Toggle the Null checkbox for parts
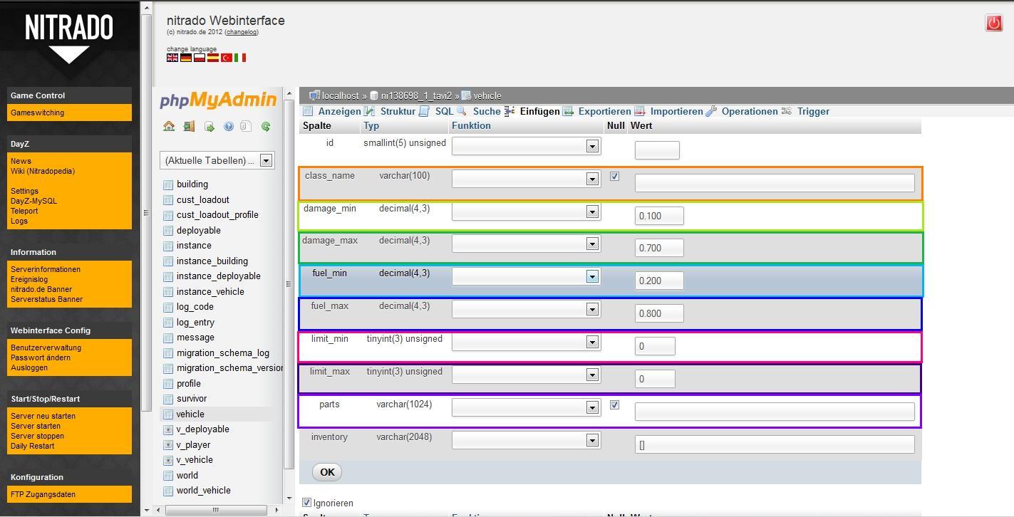The height and width of the screenshot is (517, 1014). [x=614, y=404]
